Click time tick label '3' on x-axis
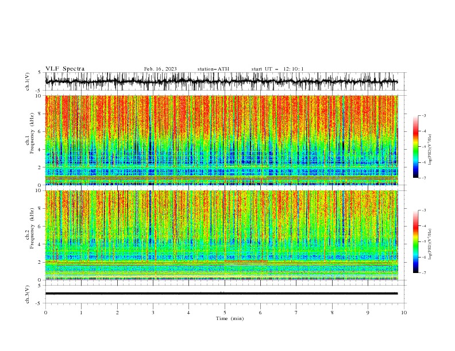Viewport: 455px width, 351px height. (153, 313)
